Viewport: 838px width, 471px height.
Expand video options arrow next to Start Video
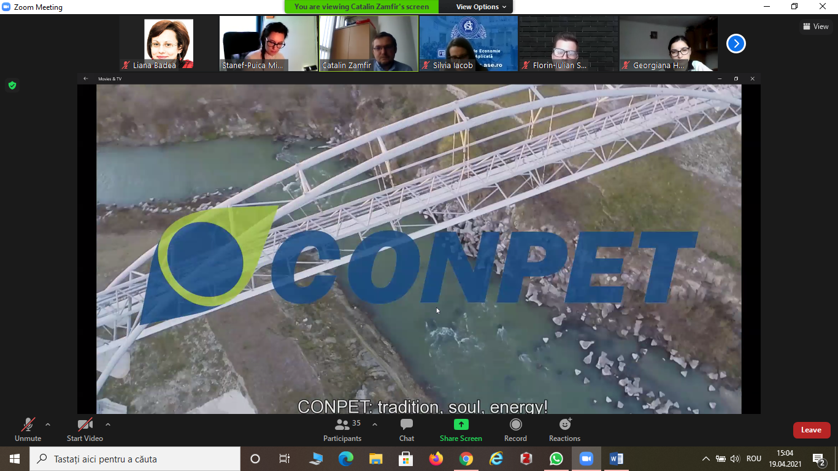(x=108, y=424)
